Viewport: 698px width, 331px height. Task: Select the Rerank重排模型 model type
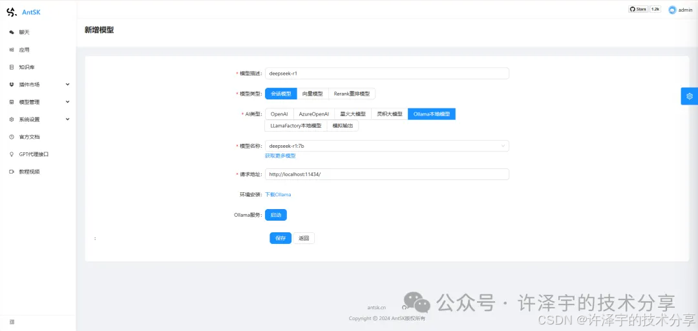point(352,94)
